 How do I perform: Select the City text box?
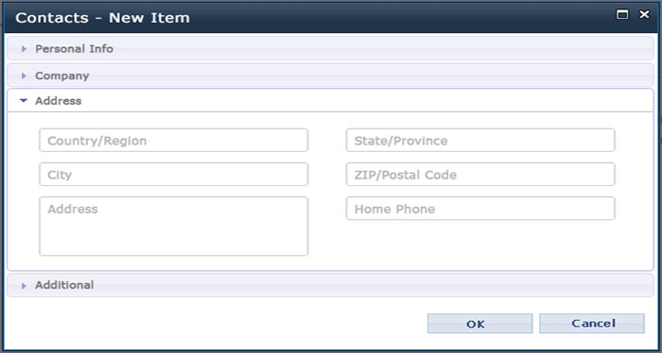coord(173,175)
